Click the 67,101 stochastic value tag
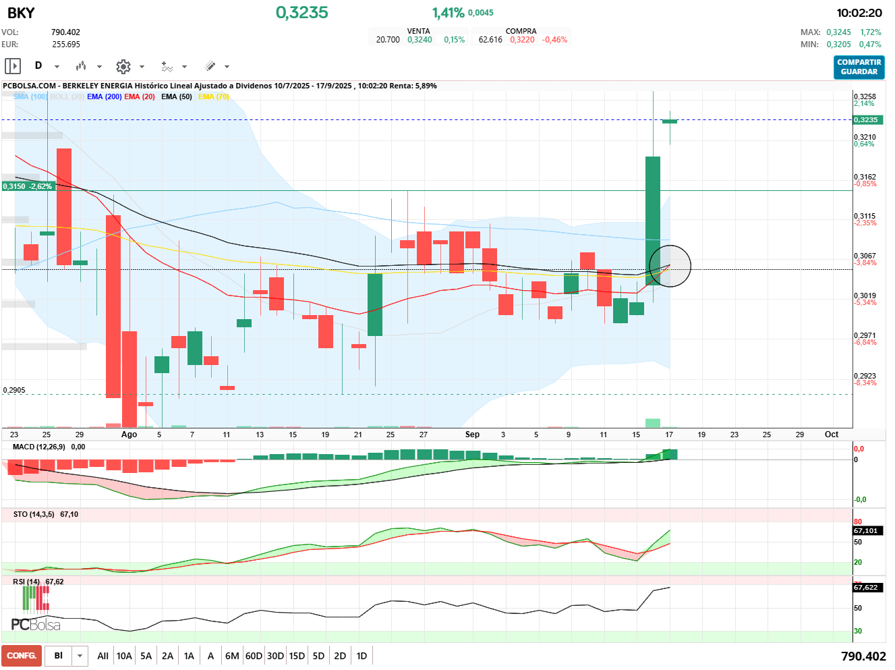The height and width of the screenshot is (670, 895). [867, 531]
